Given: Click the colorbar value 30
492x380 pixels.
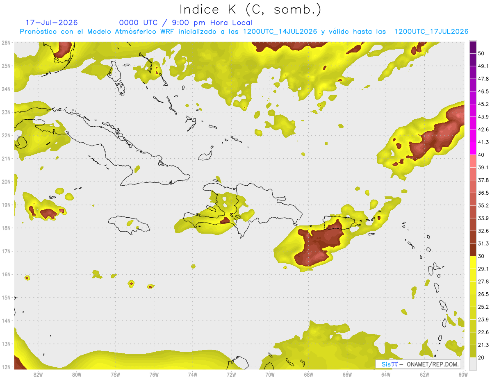Looking at the screenshot, I should (x=481, y=256).
